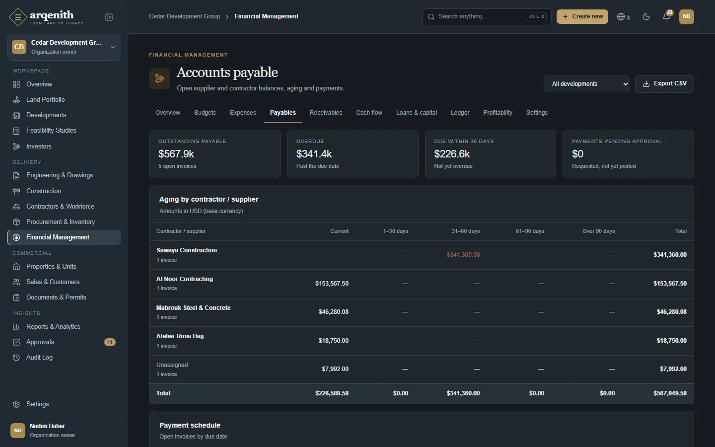The image size is (715, 447).
Task: Click the Overview sidebar icon
Action: click(16, 84)
